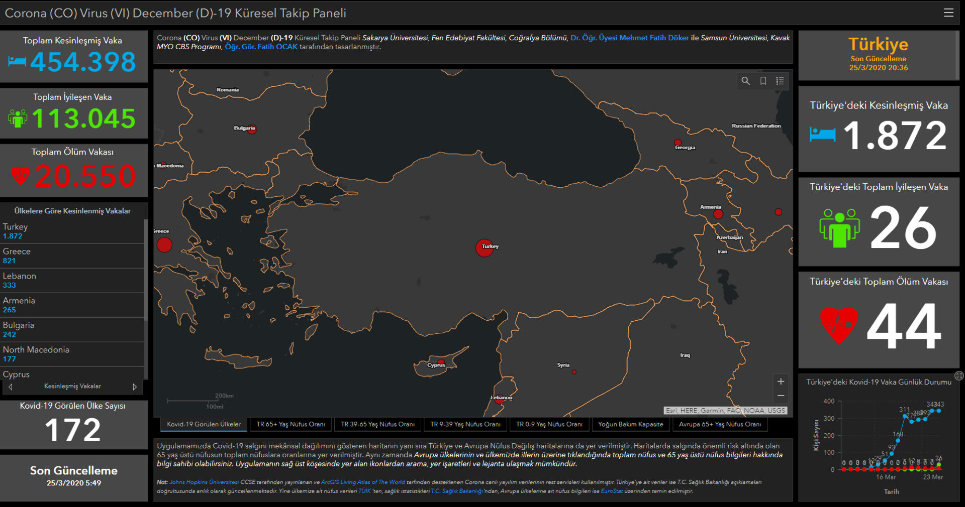Image resolution: width=965 pixels, height=507 pixels.
Task: Open the map search tool
Action: pos(745,81)
